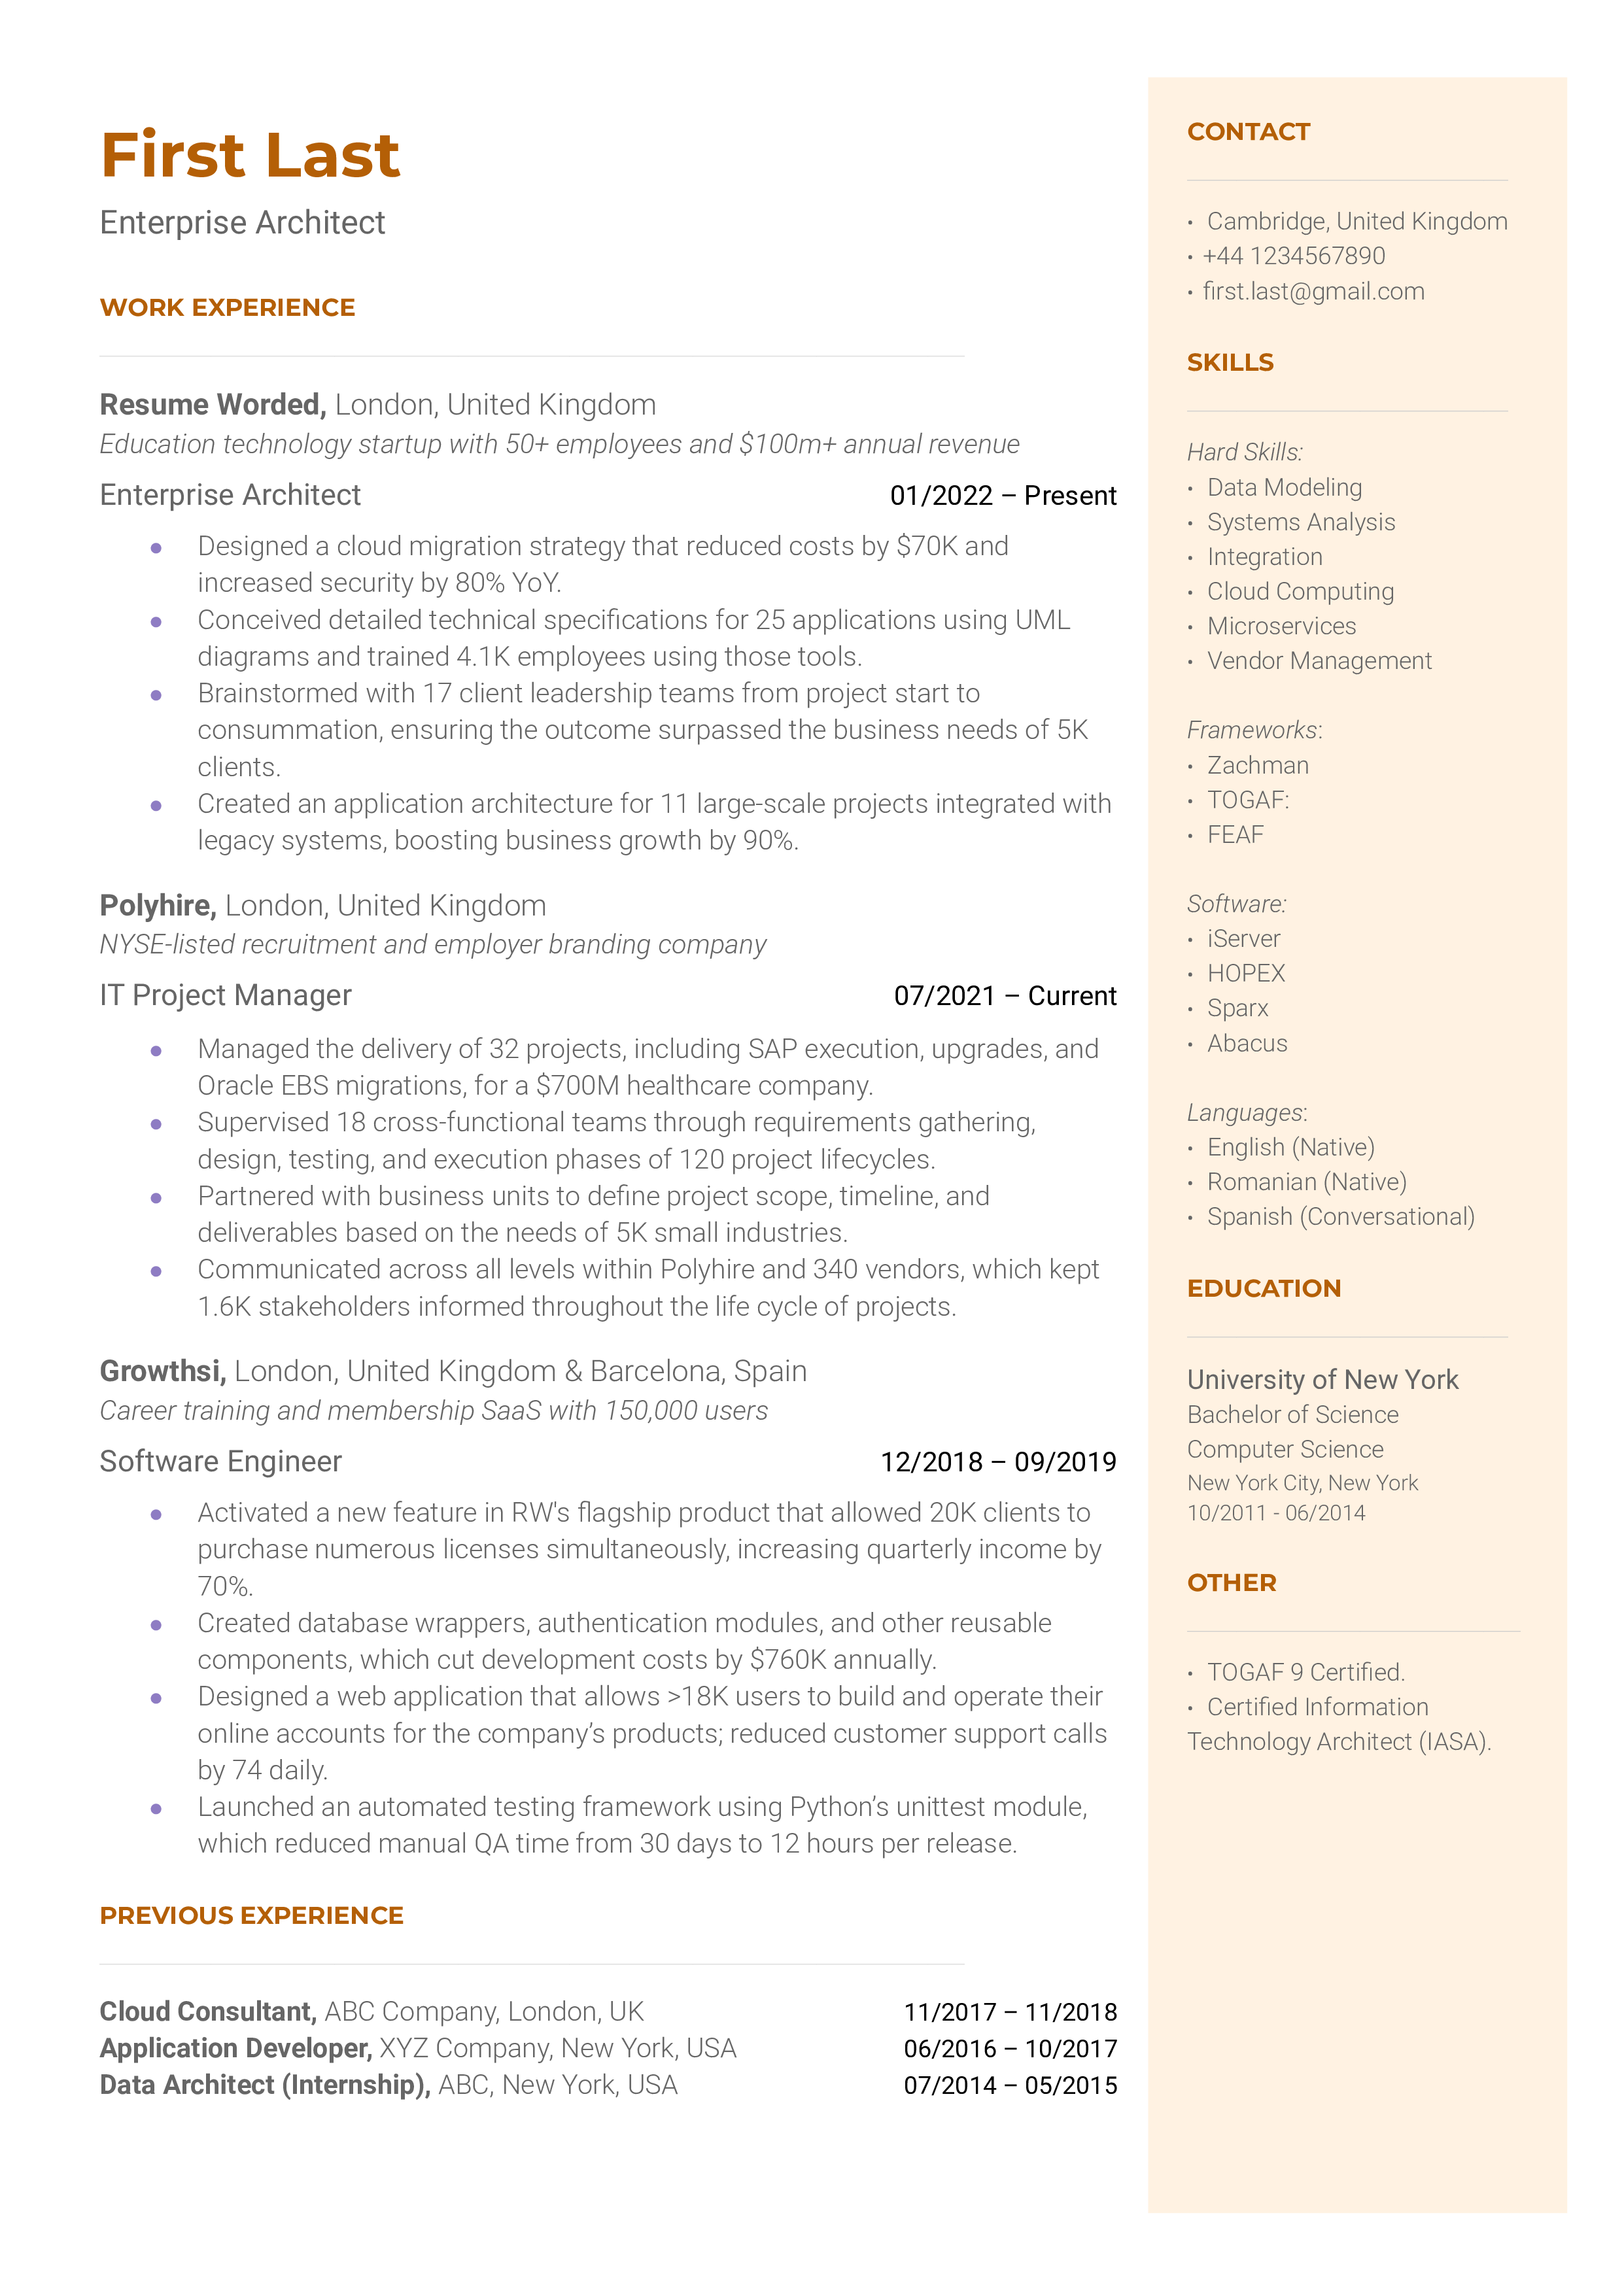This screenshot has height=2294, width=1624.
Task: Toggle English Native language visibility
Action: [x=1294, y=1144]
